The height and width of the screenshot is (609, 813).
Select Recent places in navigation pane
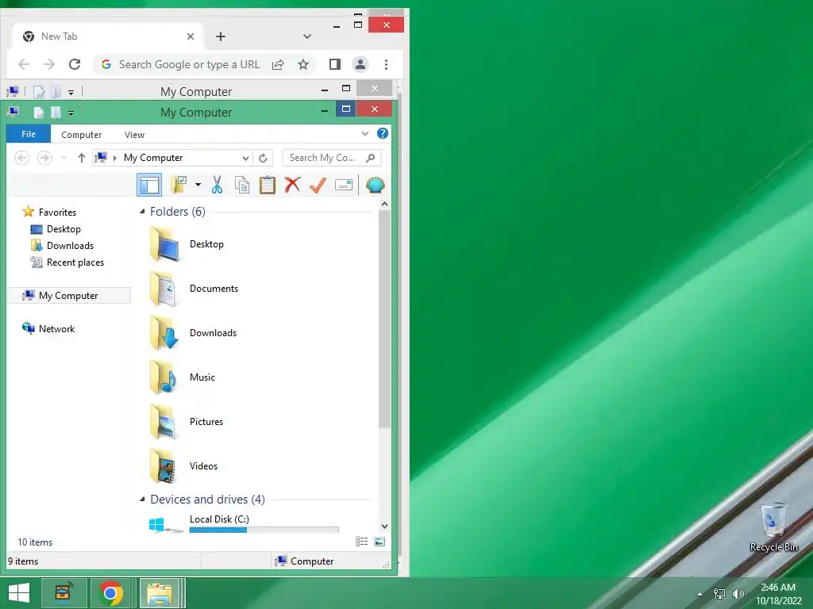[75, 262]
